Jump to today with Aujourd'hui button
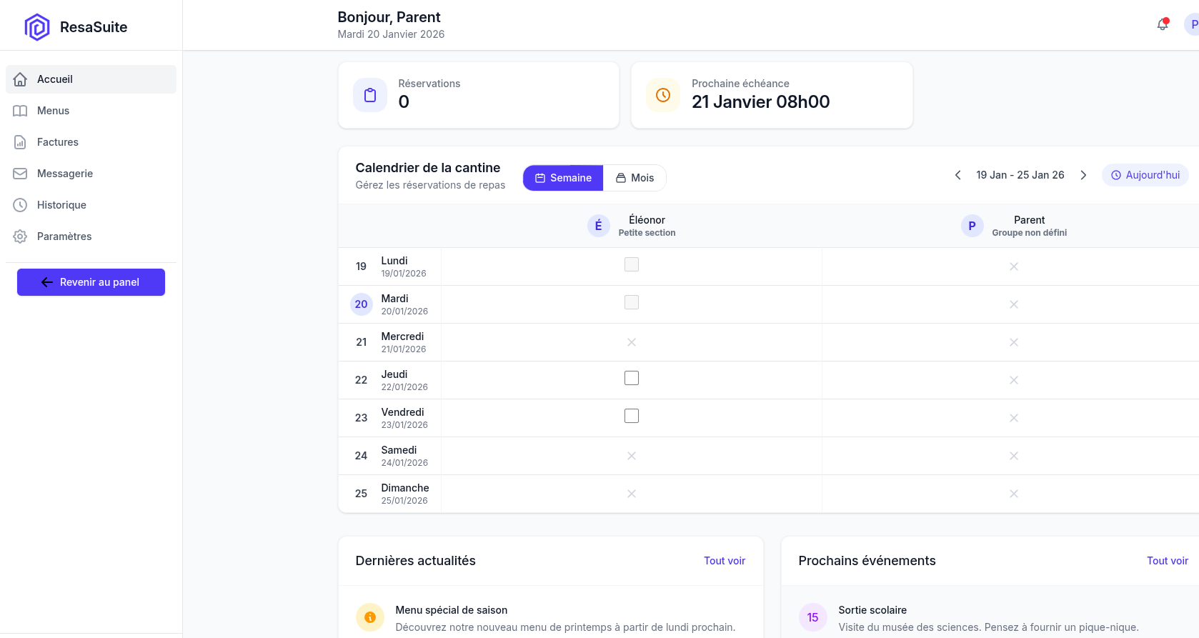Image resolution: width=1199 pixels, height=638 pixels. [x=1145, y=175]
